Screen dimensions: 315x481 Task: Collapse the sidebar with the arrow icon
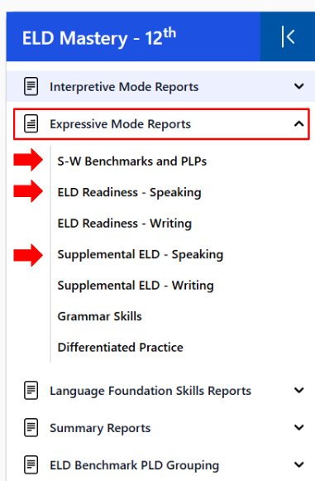288,36
